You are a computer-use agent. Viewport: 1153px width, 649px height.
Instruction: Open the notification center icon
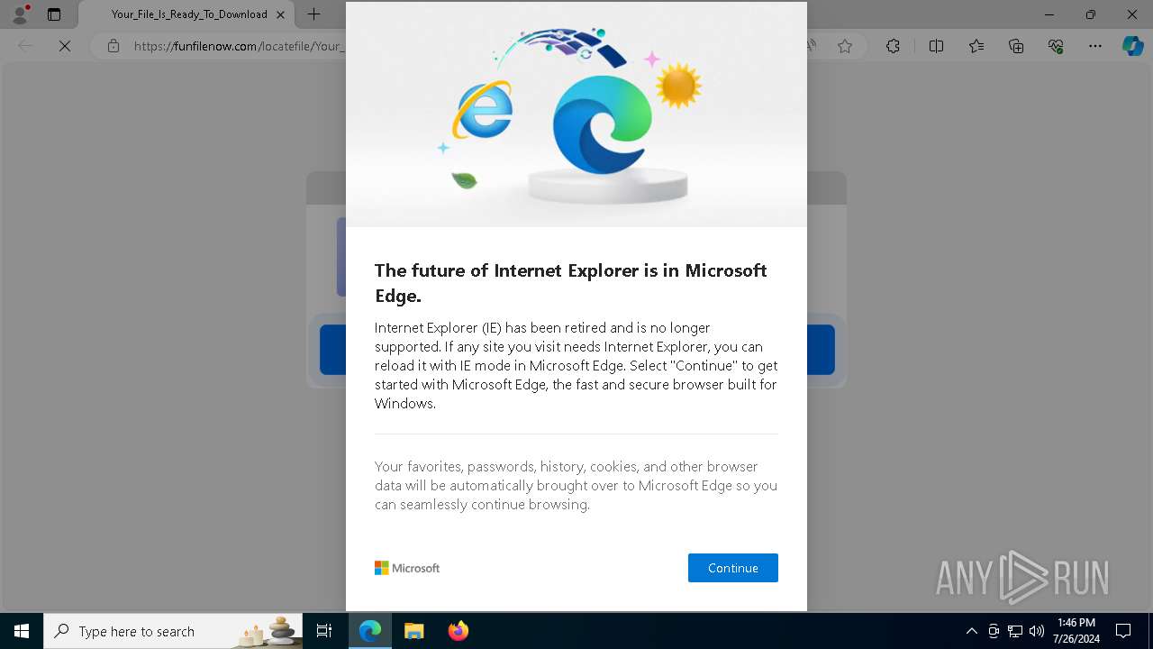coord(1123,631)
